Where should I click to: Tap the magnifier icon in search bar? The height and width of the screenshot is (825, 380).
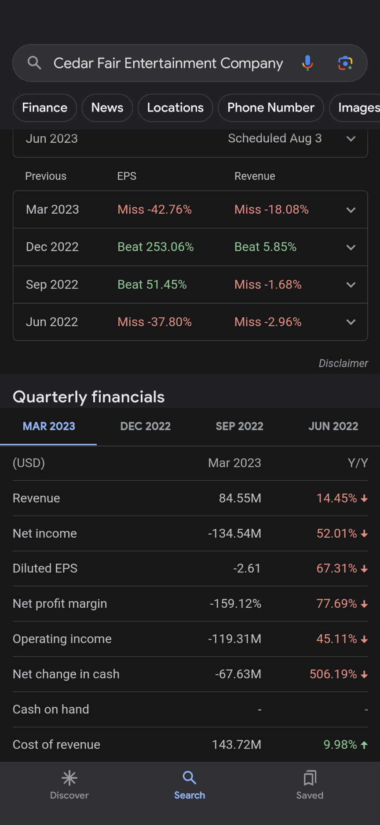coord(34,63)
